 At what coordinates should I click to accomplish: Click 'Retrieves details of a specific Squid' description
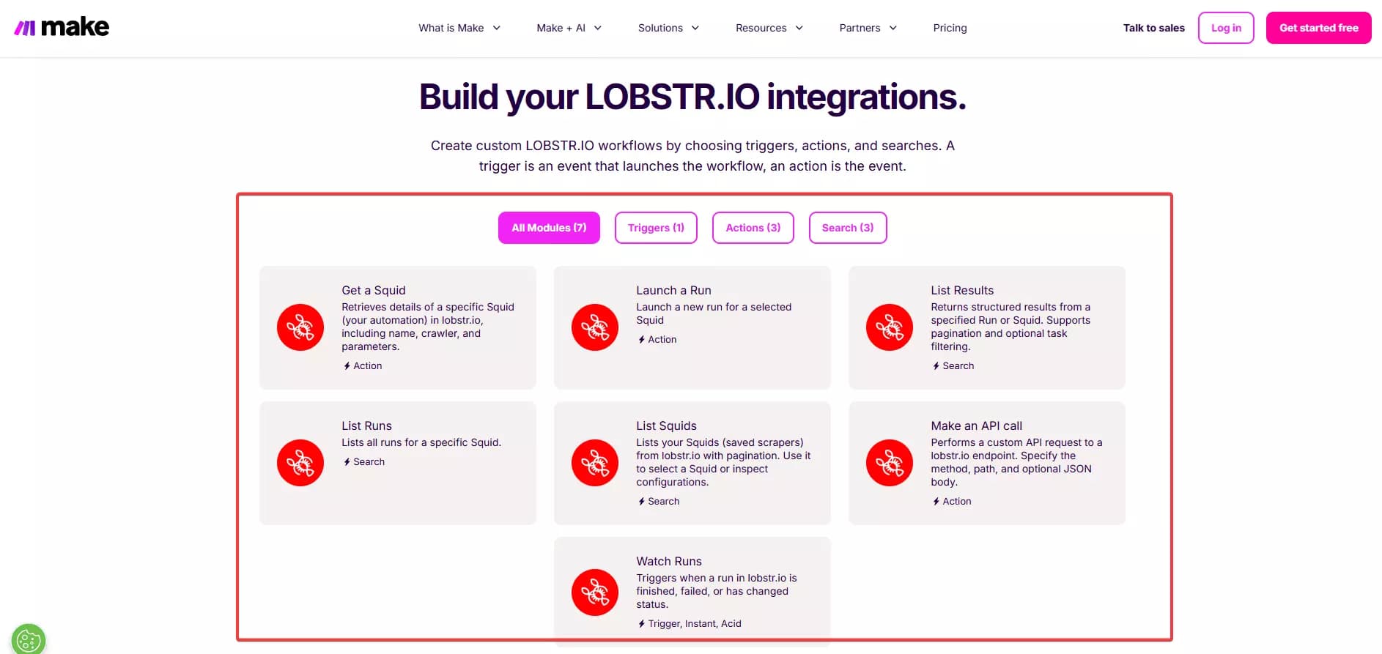(x=428, y=327)
